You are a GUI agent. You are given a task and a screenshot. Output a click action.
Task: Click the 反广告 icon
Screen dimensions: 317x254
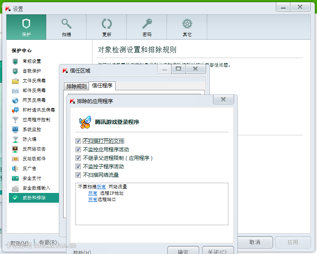pyautogui.click(x=15, y=169)
